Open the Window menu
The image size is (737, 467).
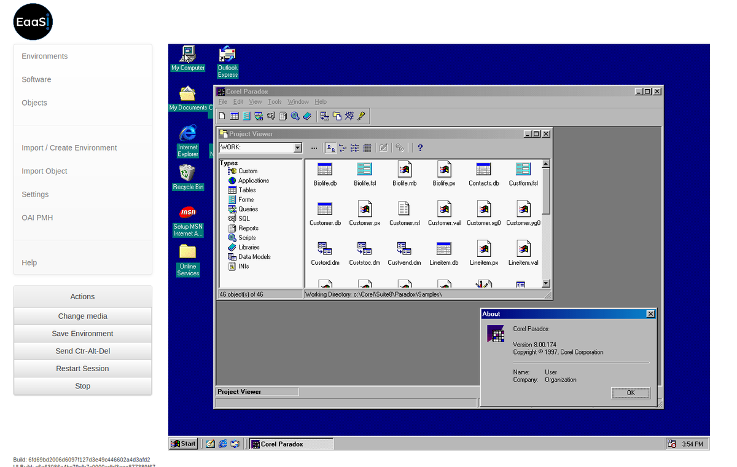[x=298, y=102]
